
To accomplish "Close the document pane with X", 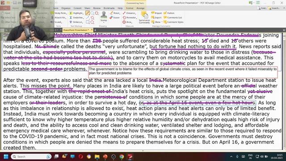I will (284, 30).
